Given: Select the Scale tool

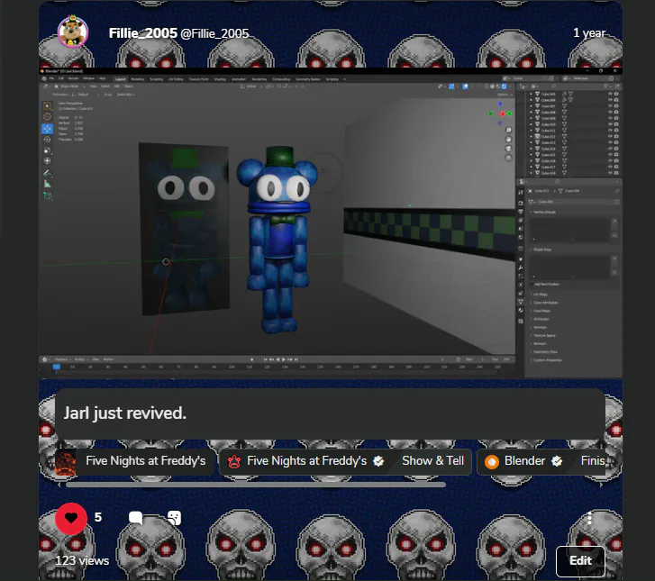Looking at the screenshot, I should point(47,150).
